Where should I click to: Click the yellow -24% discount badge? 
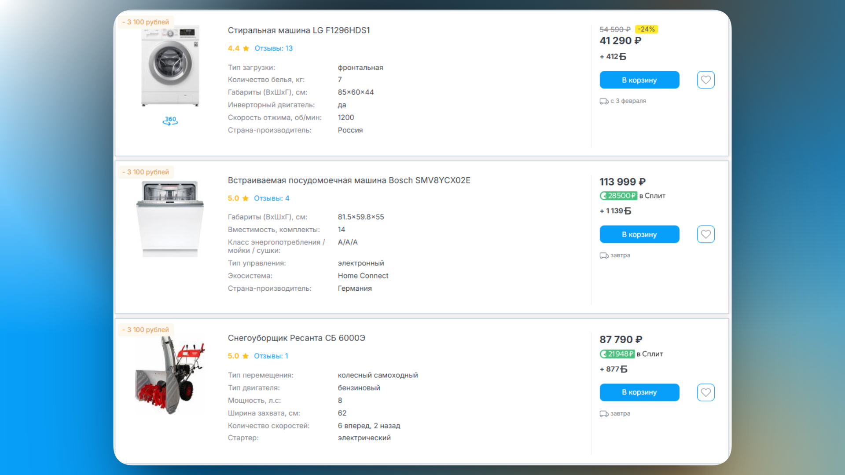[x=646, y=29]
